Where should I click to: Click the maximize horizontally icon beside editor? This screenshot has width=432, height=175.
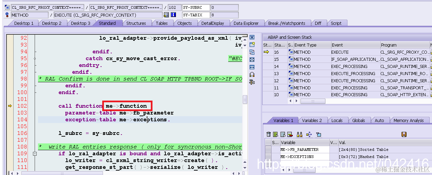tap(252, 67)
